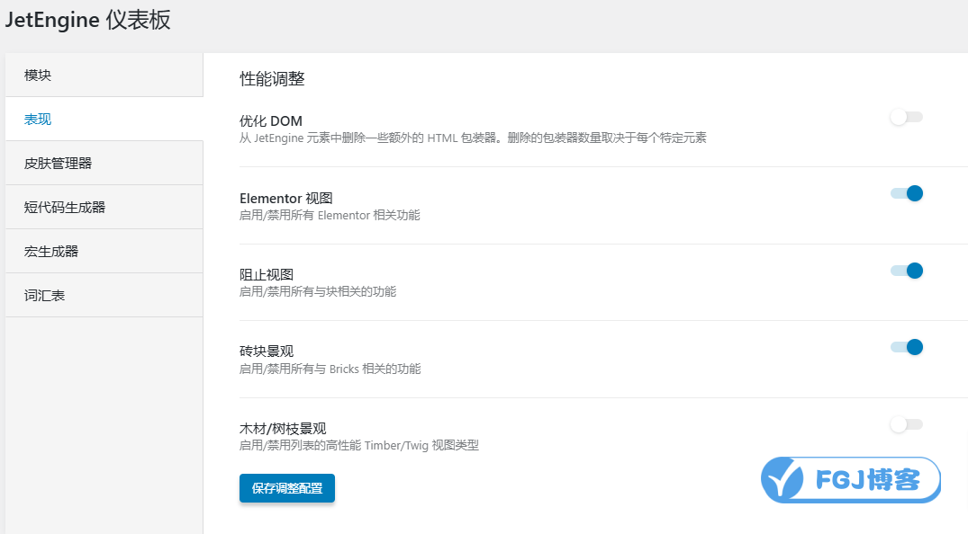Switch off 砖块景观 toggle

(906, 347)
